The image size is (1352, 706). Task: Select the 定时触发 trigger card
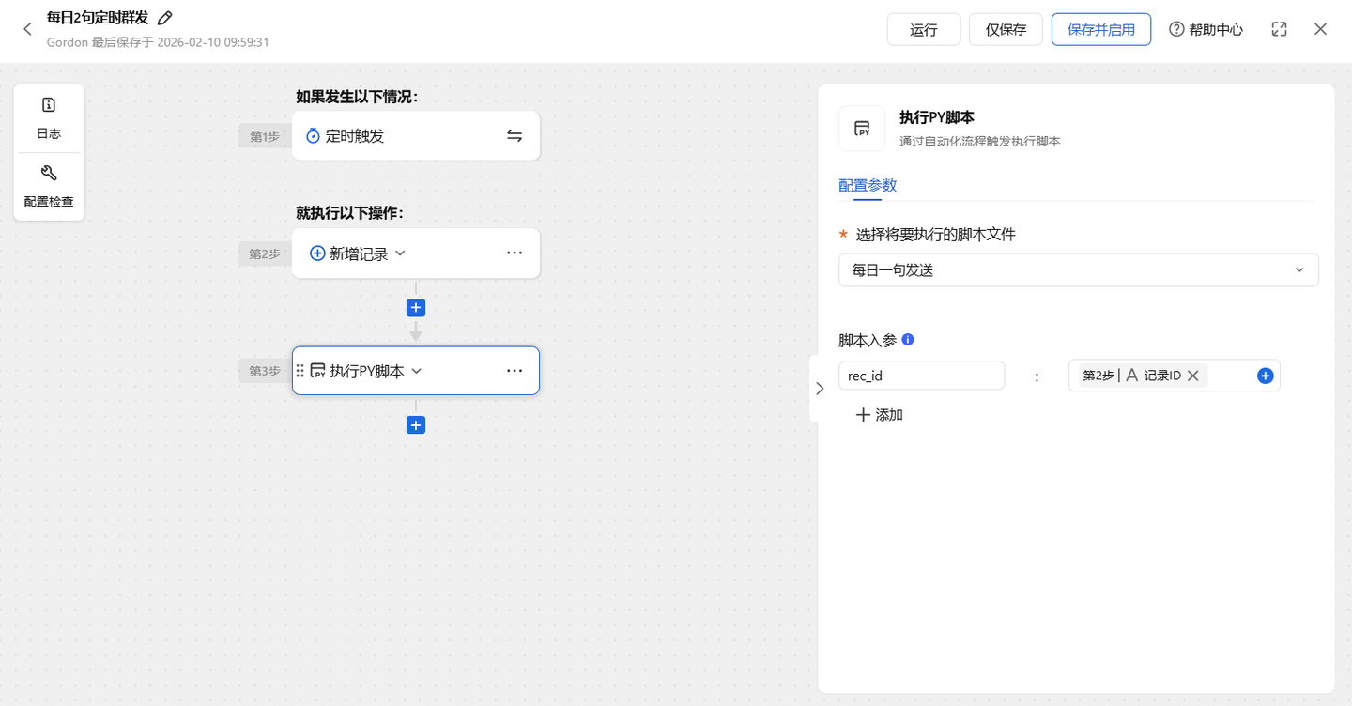click(416, 136)
